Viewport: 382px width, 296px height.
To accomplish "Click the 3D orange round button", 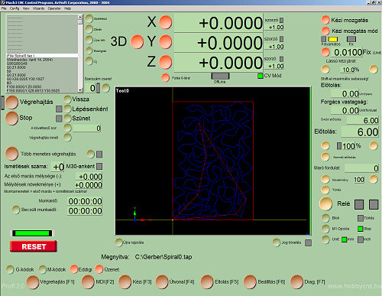I will click(x=137, y=42).
